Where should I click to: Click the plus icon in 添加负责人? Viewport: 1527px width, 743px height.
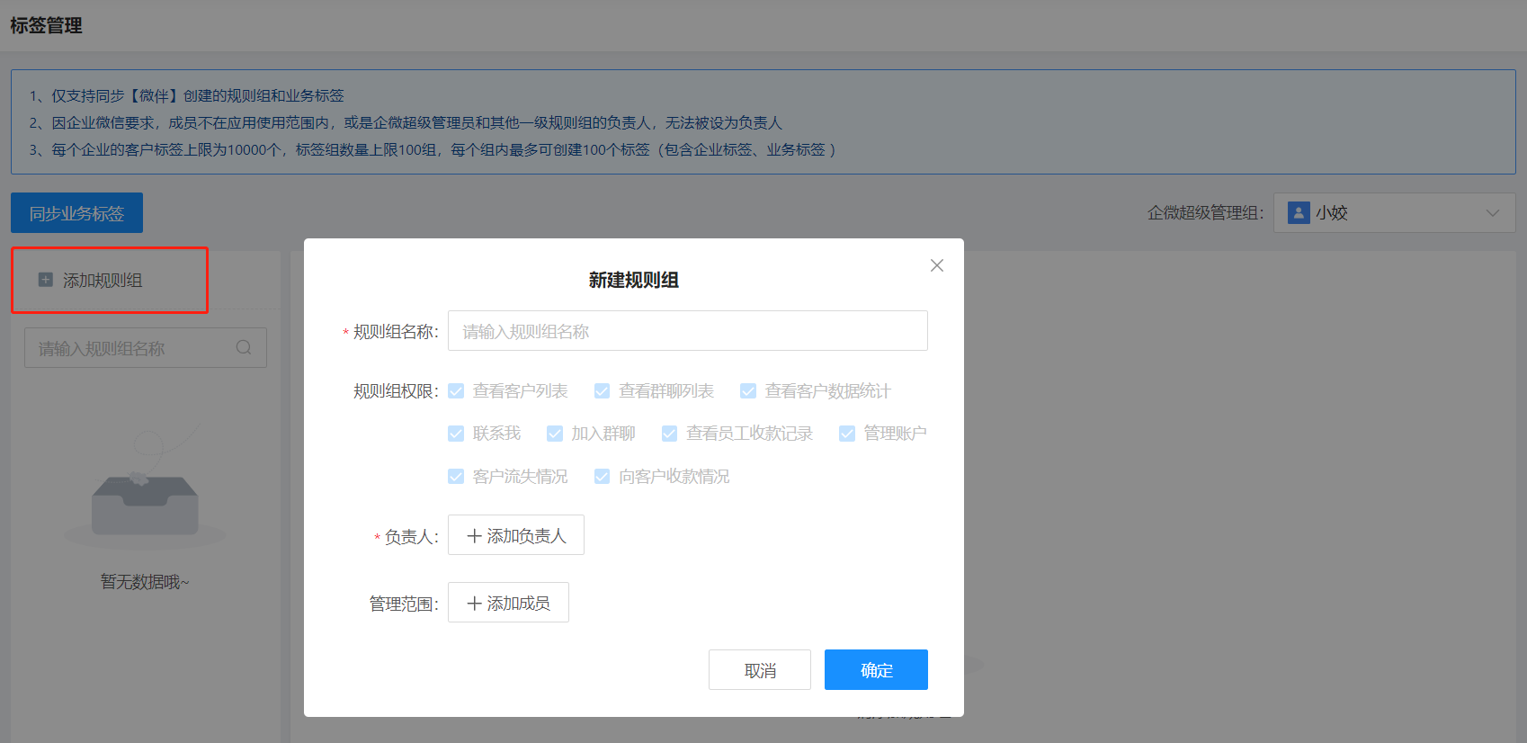click(x=474, y=536)
